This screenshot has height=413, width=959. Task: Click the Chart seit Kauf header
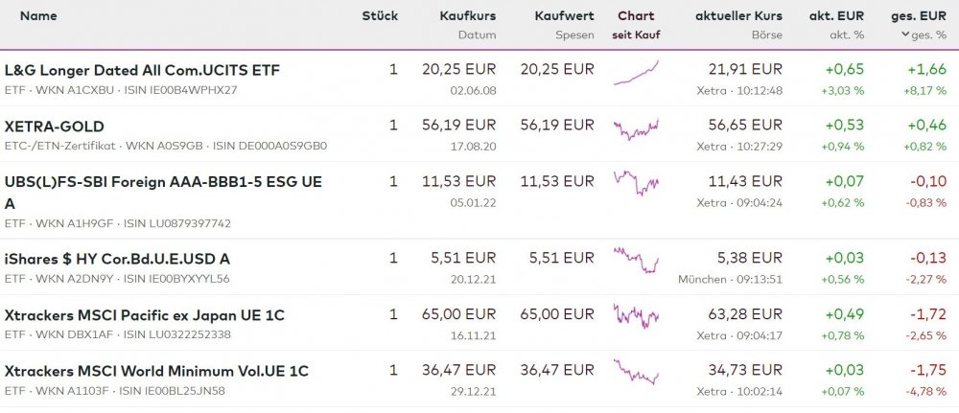(x=636, y=16)
